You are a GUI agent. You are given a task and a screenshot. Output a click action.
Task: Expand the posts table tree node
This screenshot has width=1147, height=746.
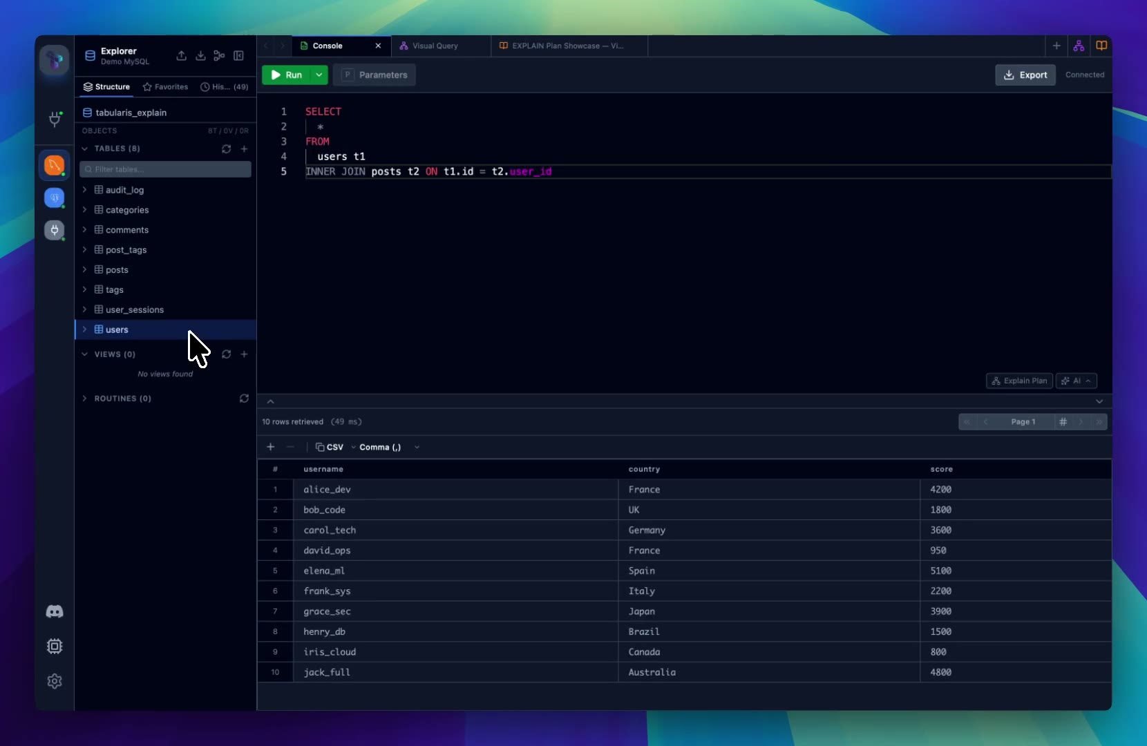click(x=85, y=270)
